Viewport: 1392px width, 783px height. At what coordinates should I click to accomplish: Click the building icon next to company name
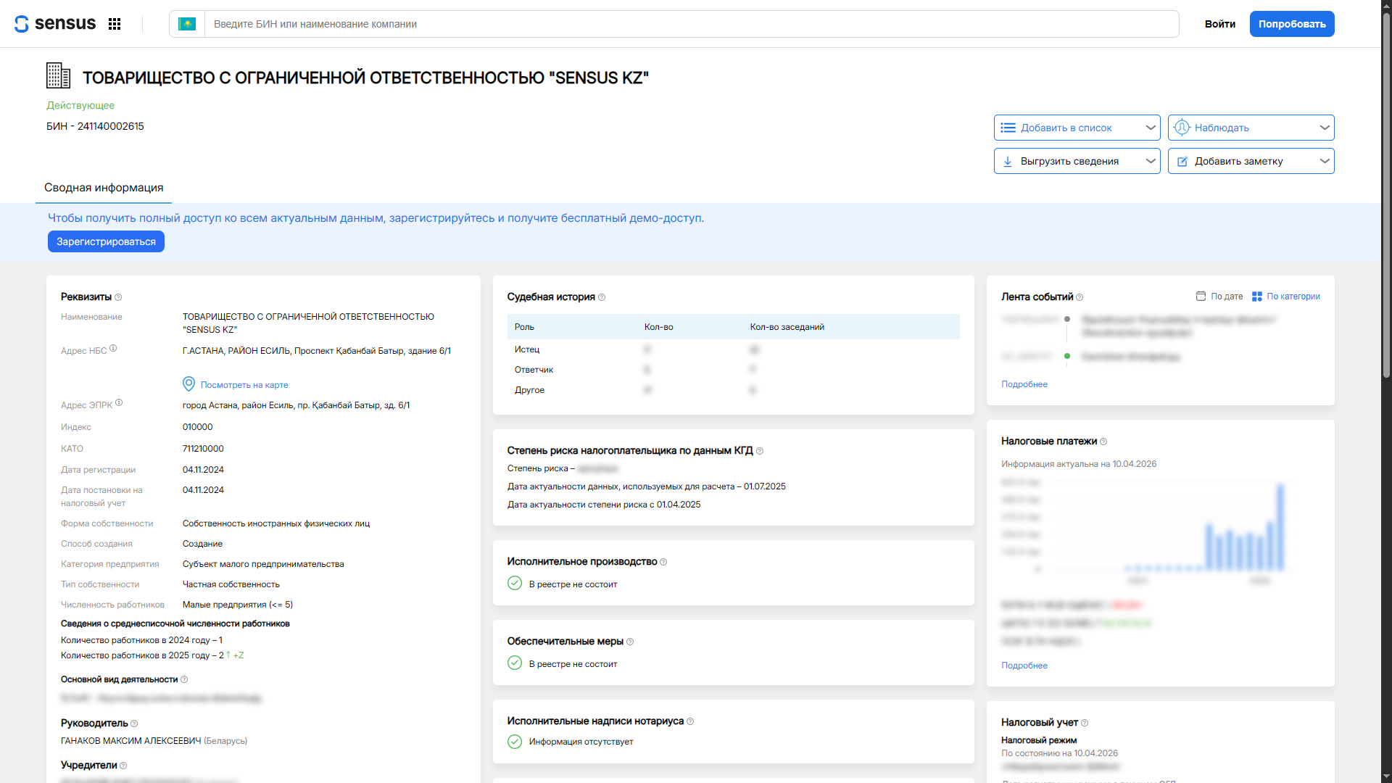coord(58,75)
